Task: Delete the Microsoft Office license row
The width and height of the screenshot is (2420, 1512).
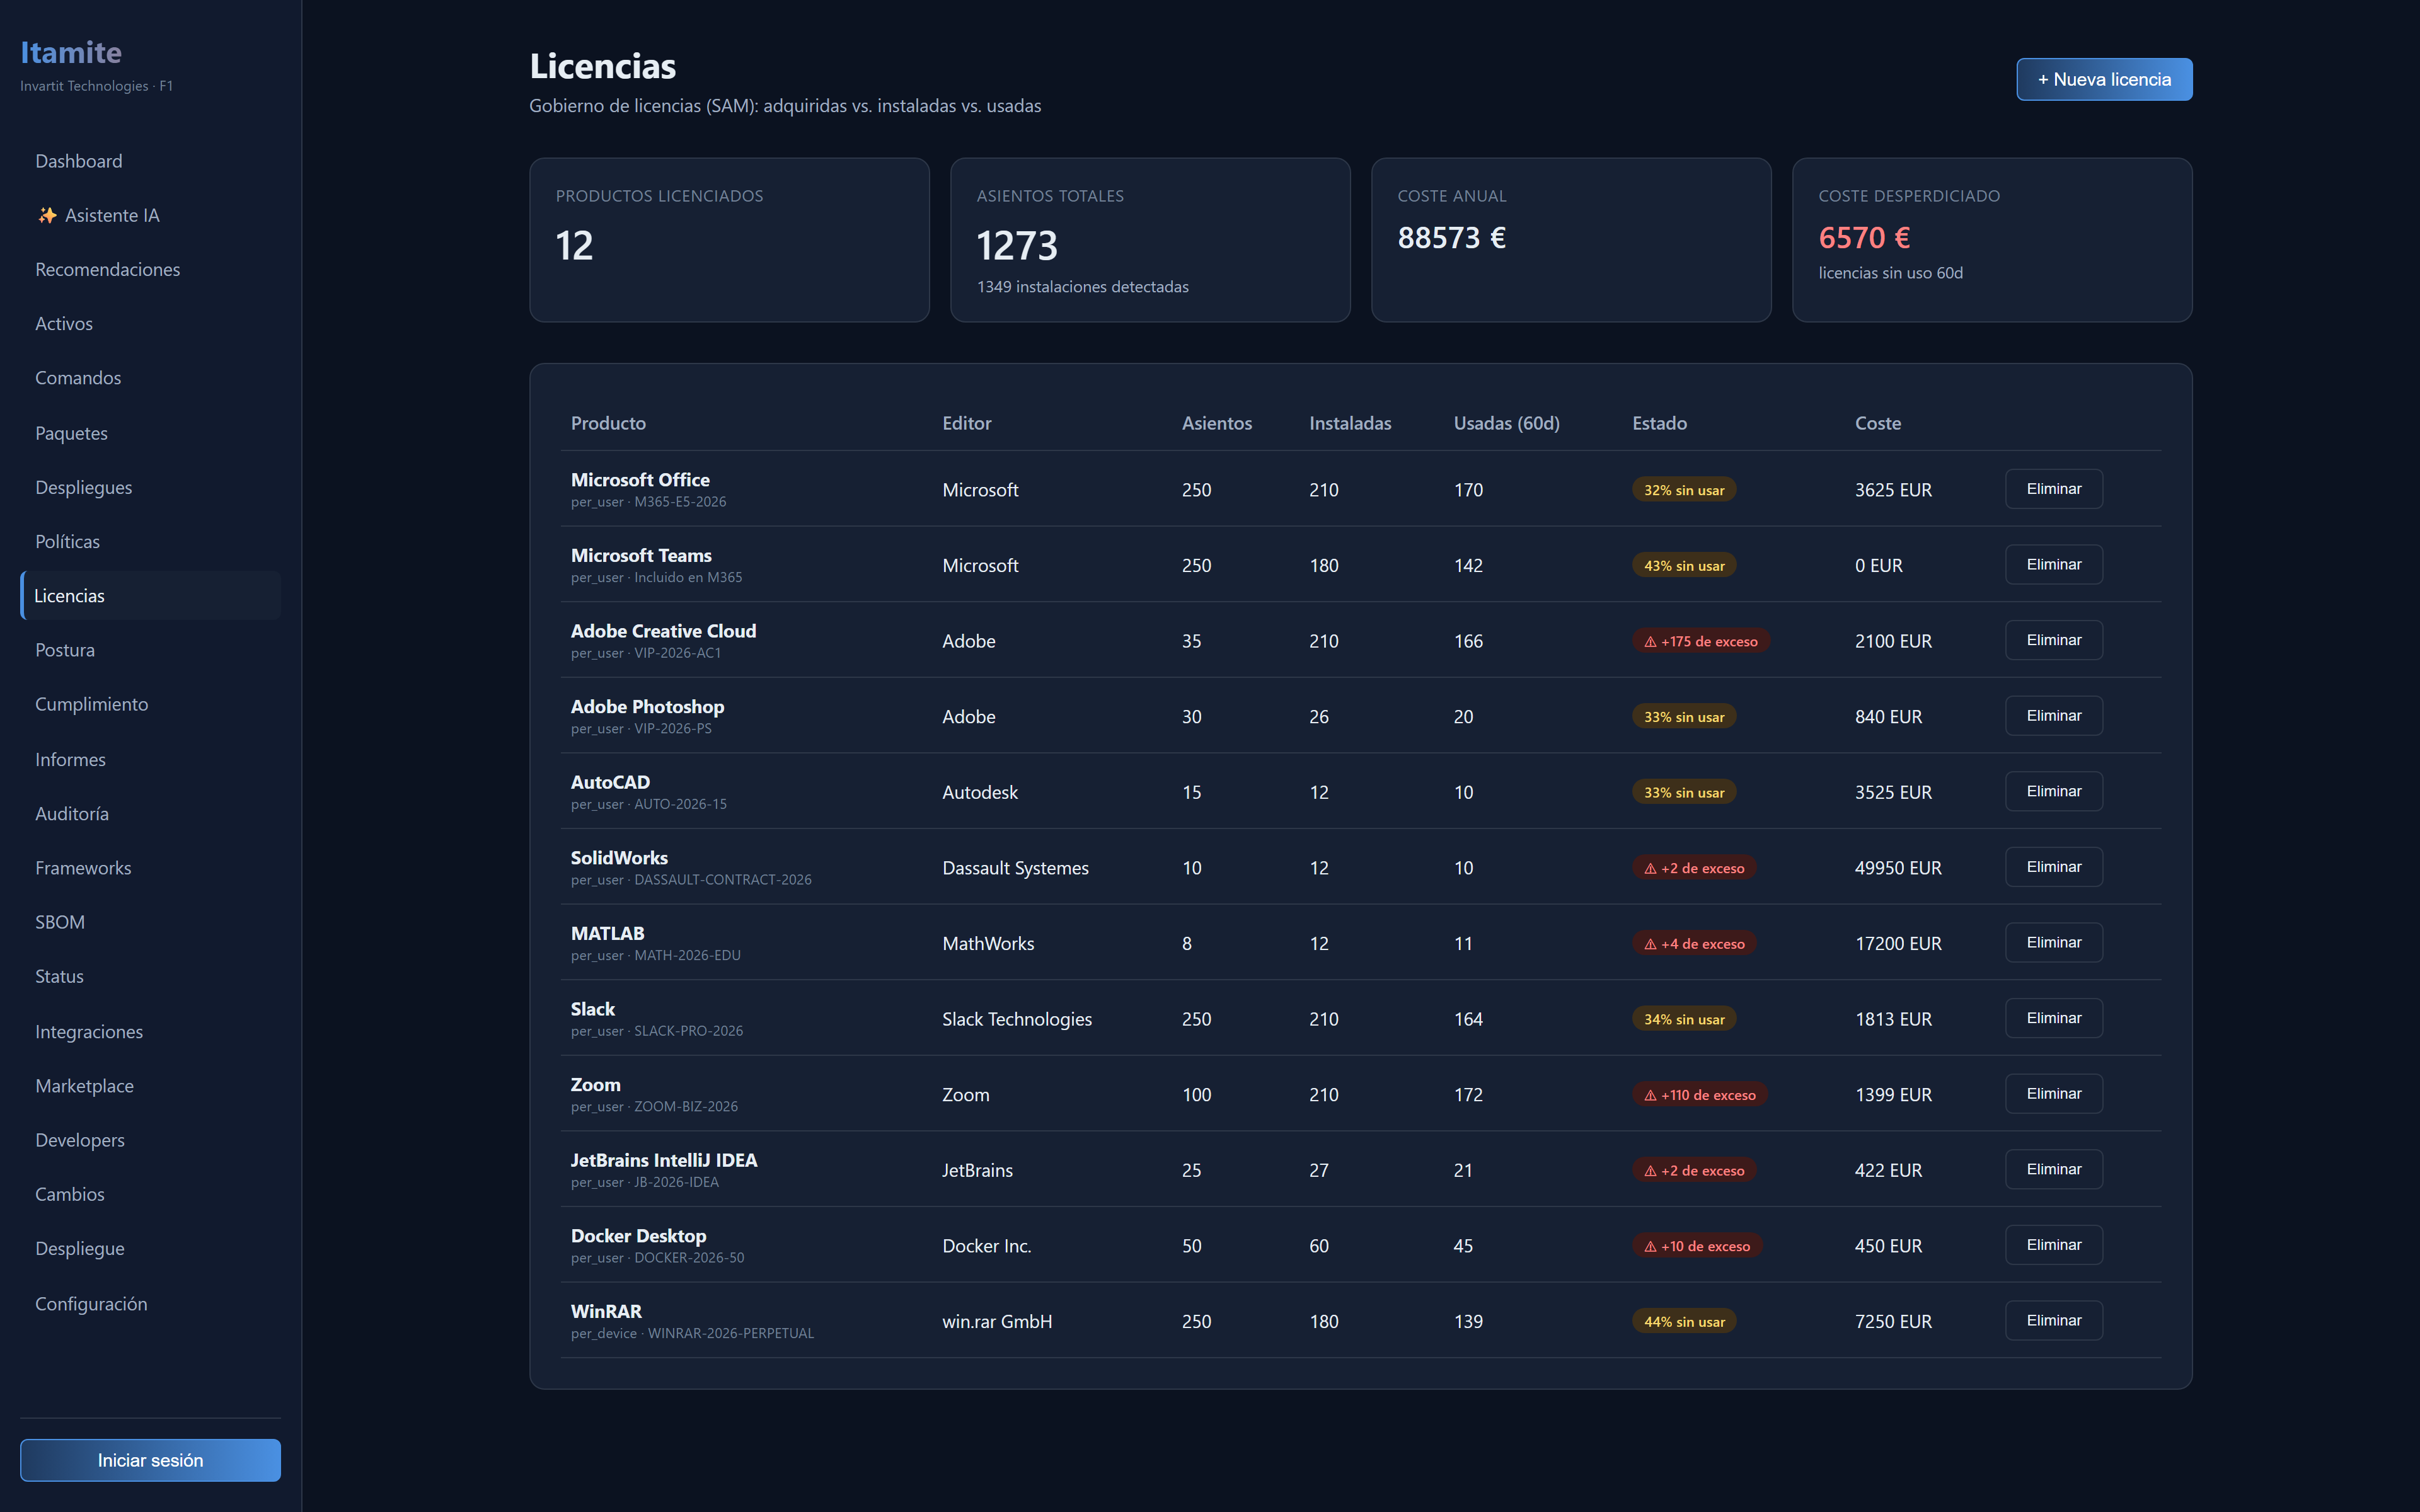Action: (2053, 489)
